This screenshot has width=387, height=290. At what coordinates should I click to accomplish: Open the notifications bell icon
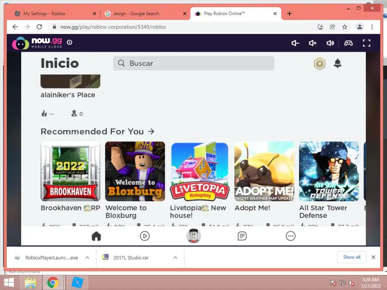[x=337, y=63]
